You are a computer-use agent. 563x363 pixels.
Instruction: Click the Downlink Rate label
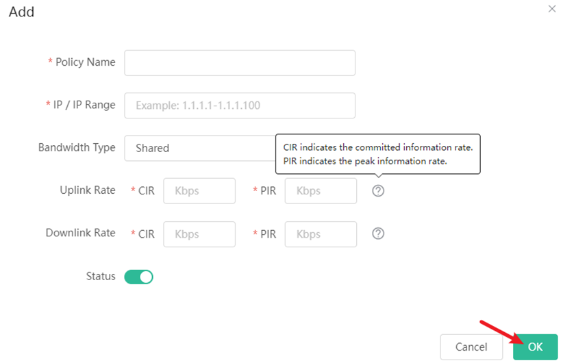[x=80, y=233]
